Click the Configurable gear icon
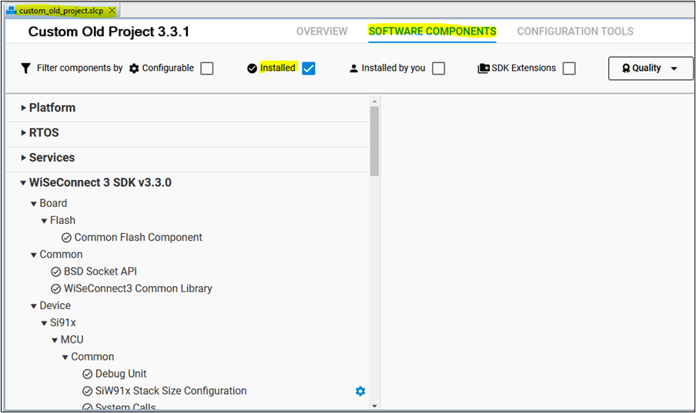This screenshot has height=413, width=696. [x=134, y=68]
